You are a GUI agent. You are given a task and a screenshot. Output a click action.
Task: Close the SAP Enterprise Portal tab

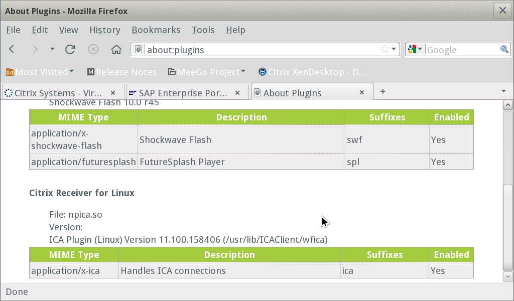click(238, 93)
